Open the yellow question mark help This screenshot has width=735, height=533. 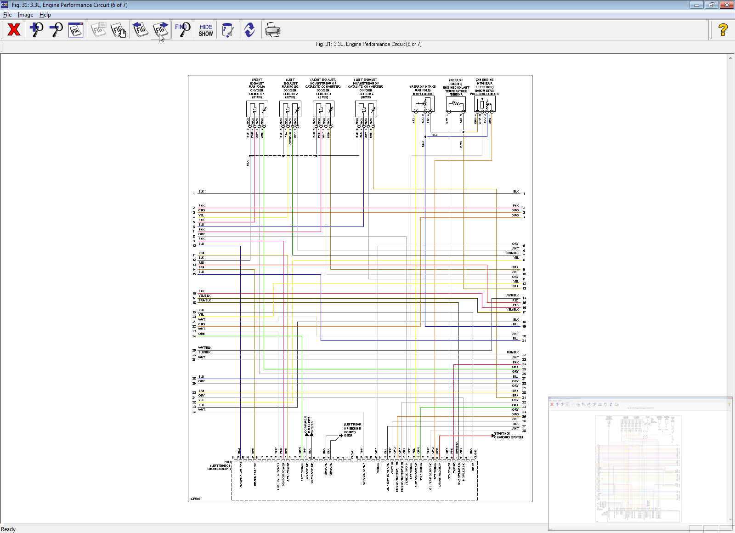[723, 30]
